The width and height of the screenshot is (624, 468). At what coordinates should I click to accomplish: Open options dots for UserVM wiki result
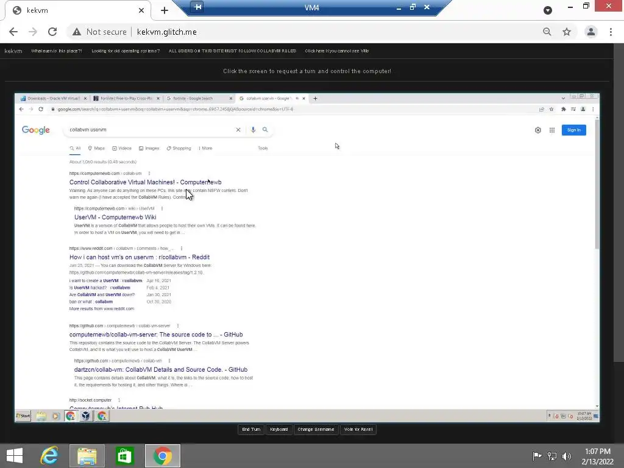pyautogui.click(x=162, y=208)
